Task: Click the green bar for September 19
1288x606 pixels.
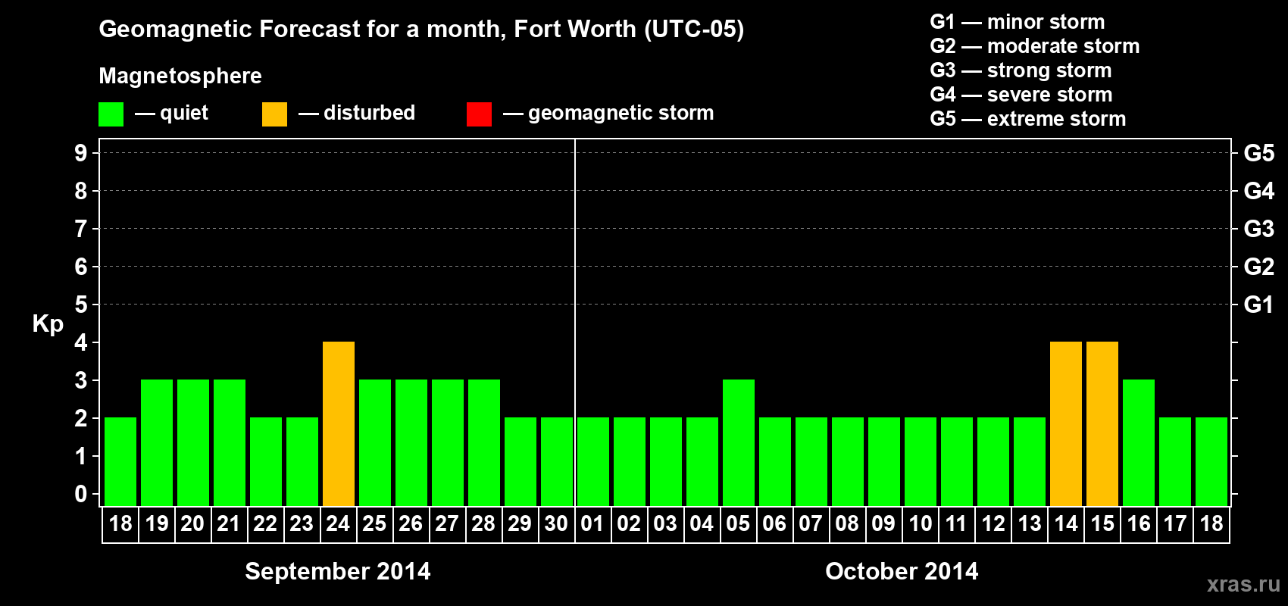Action: pyautogui.click(x=157, y=443)
